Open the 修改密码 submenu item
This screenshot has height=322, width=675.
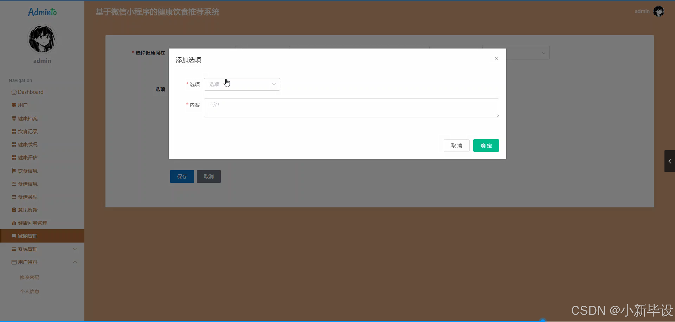click(x=30, y=277)
